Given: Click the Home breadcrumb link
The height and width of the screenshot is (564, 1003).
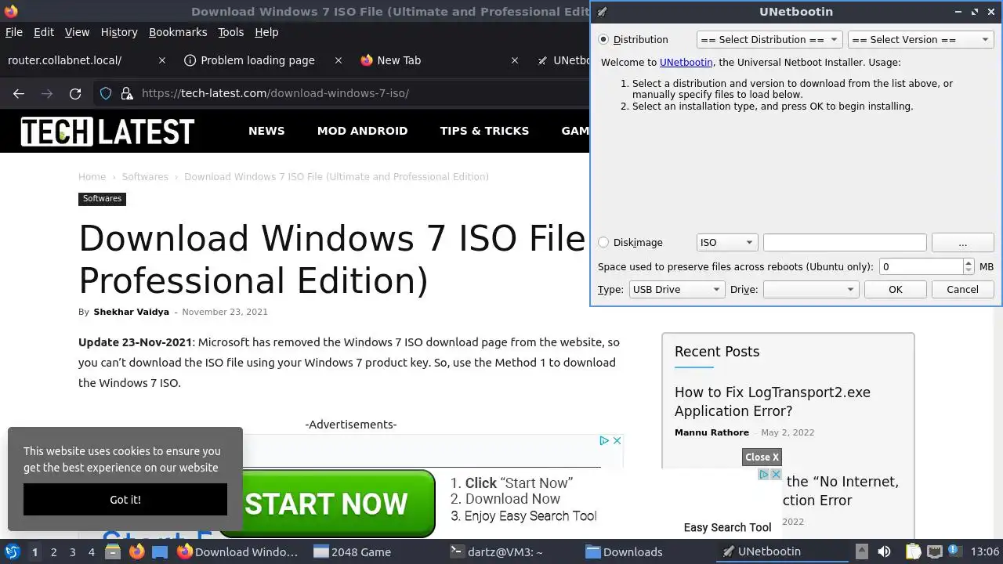Looking at the screenshot, I should coord(92,177).
